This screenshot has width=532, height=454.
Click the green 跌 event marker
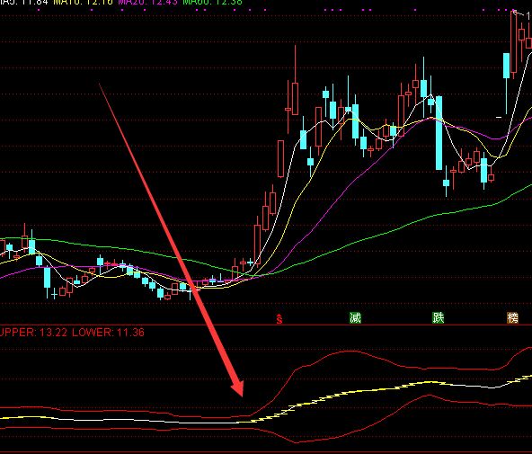(438, 318)
